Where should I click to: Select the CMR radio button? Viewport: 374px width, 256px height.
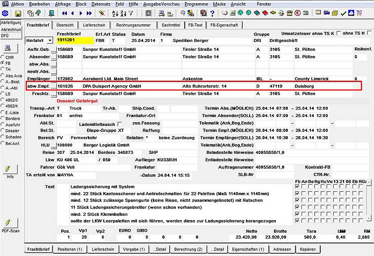2,57
